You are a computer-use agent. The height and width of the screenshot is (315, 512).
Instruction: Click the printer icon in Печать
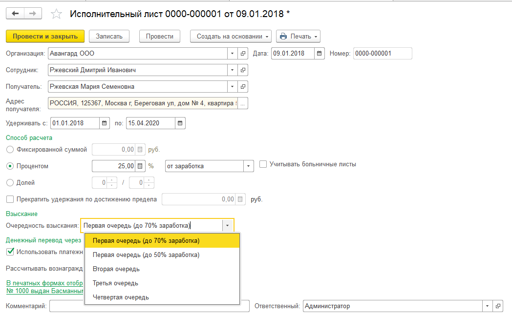283,37
